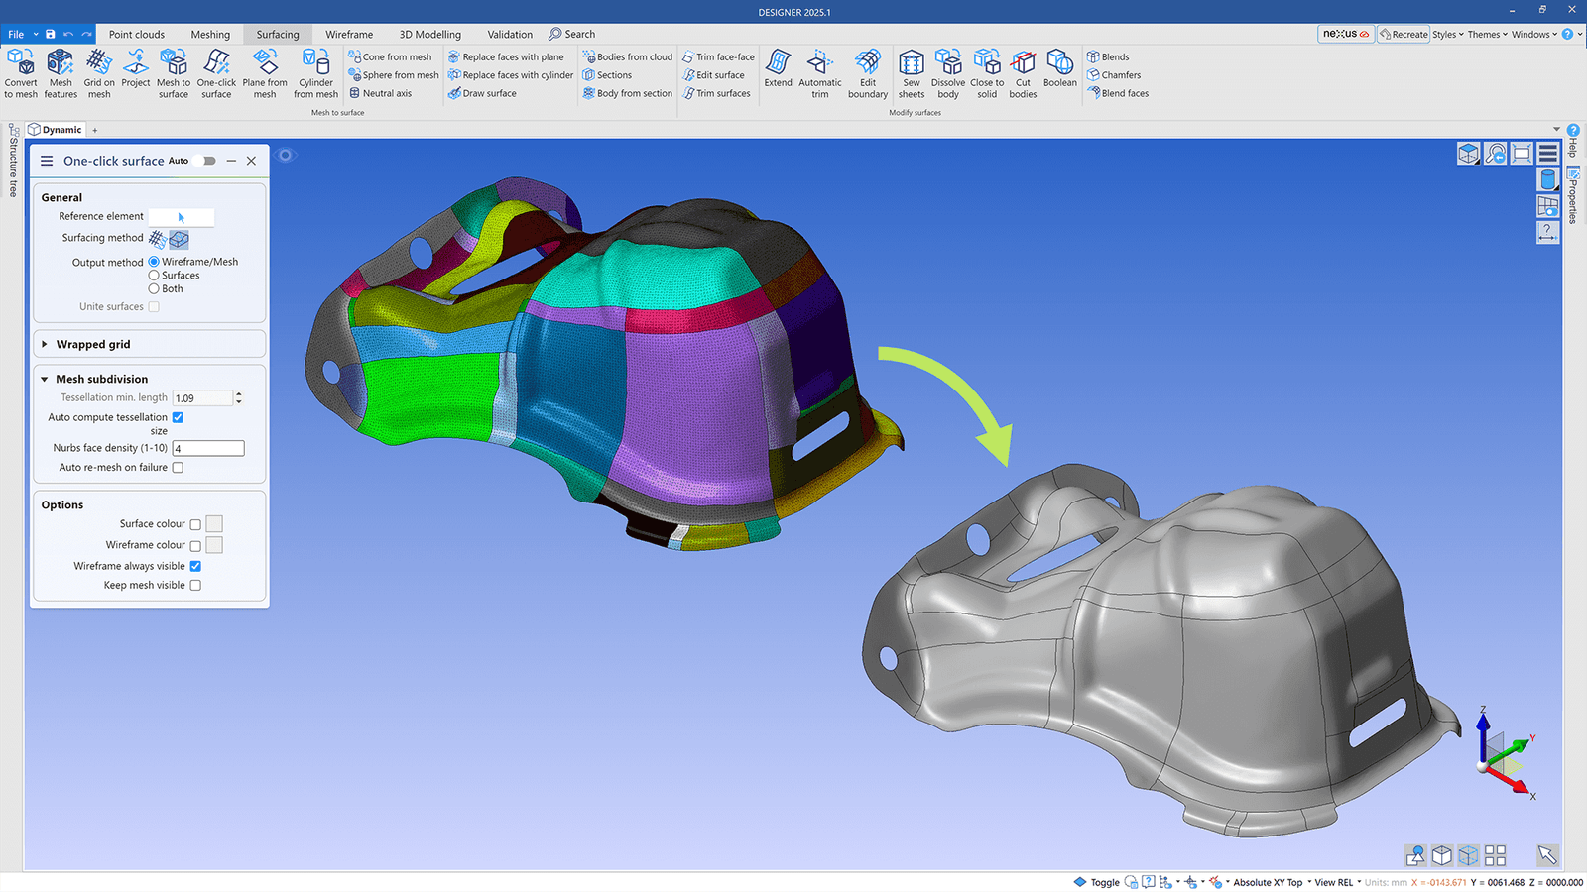The image size is (1587, 892).
Task: Enable the Unite surfaces checkbox
Action: coord(153,306)
